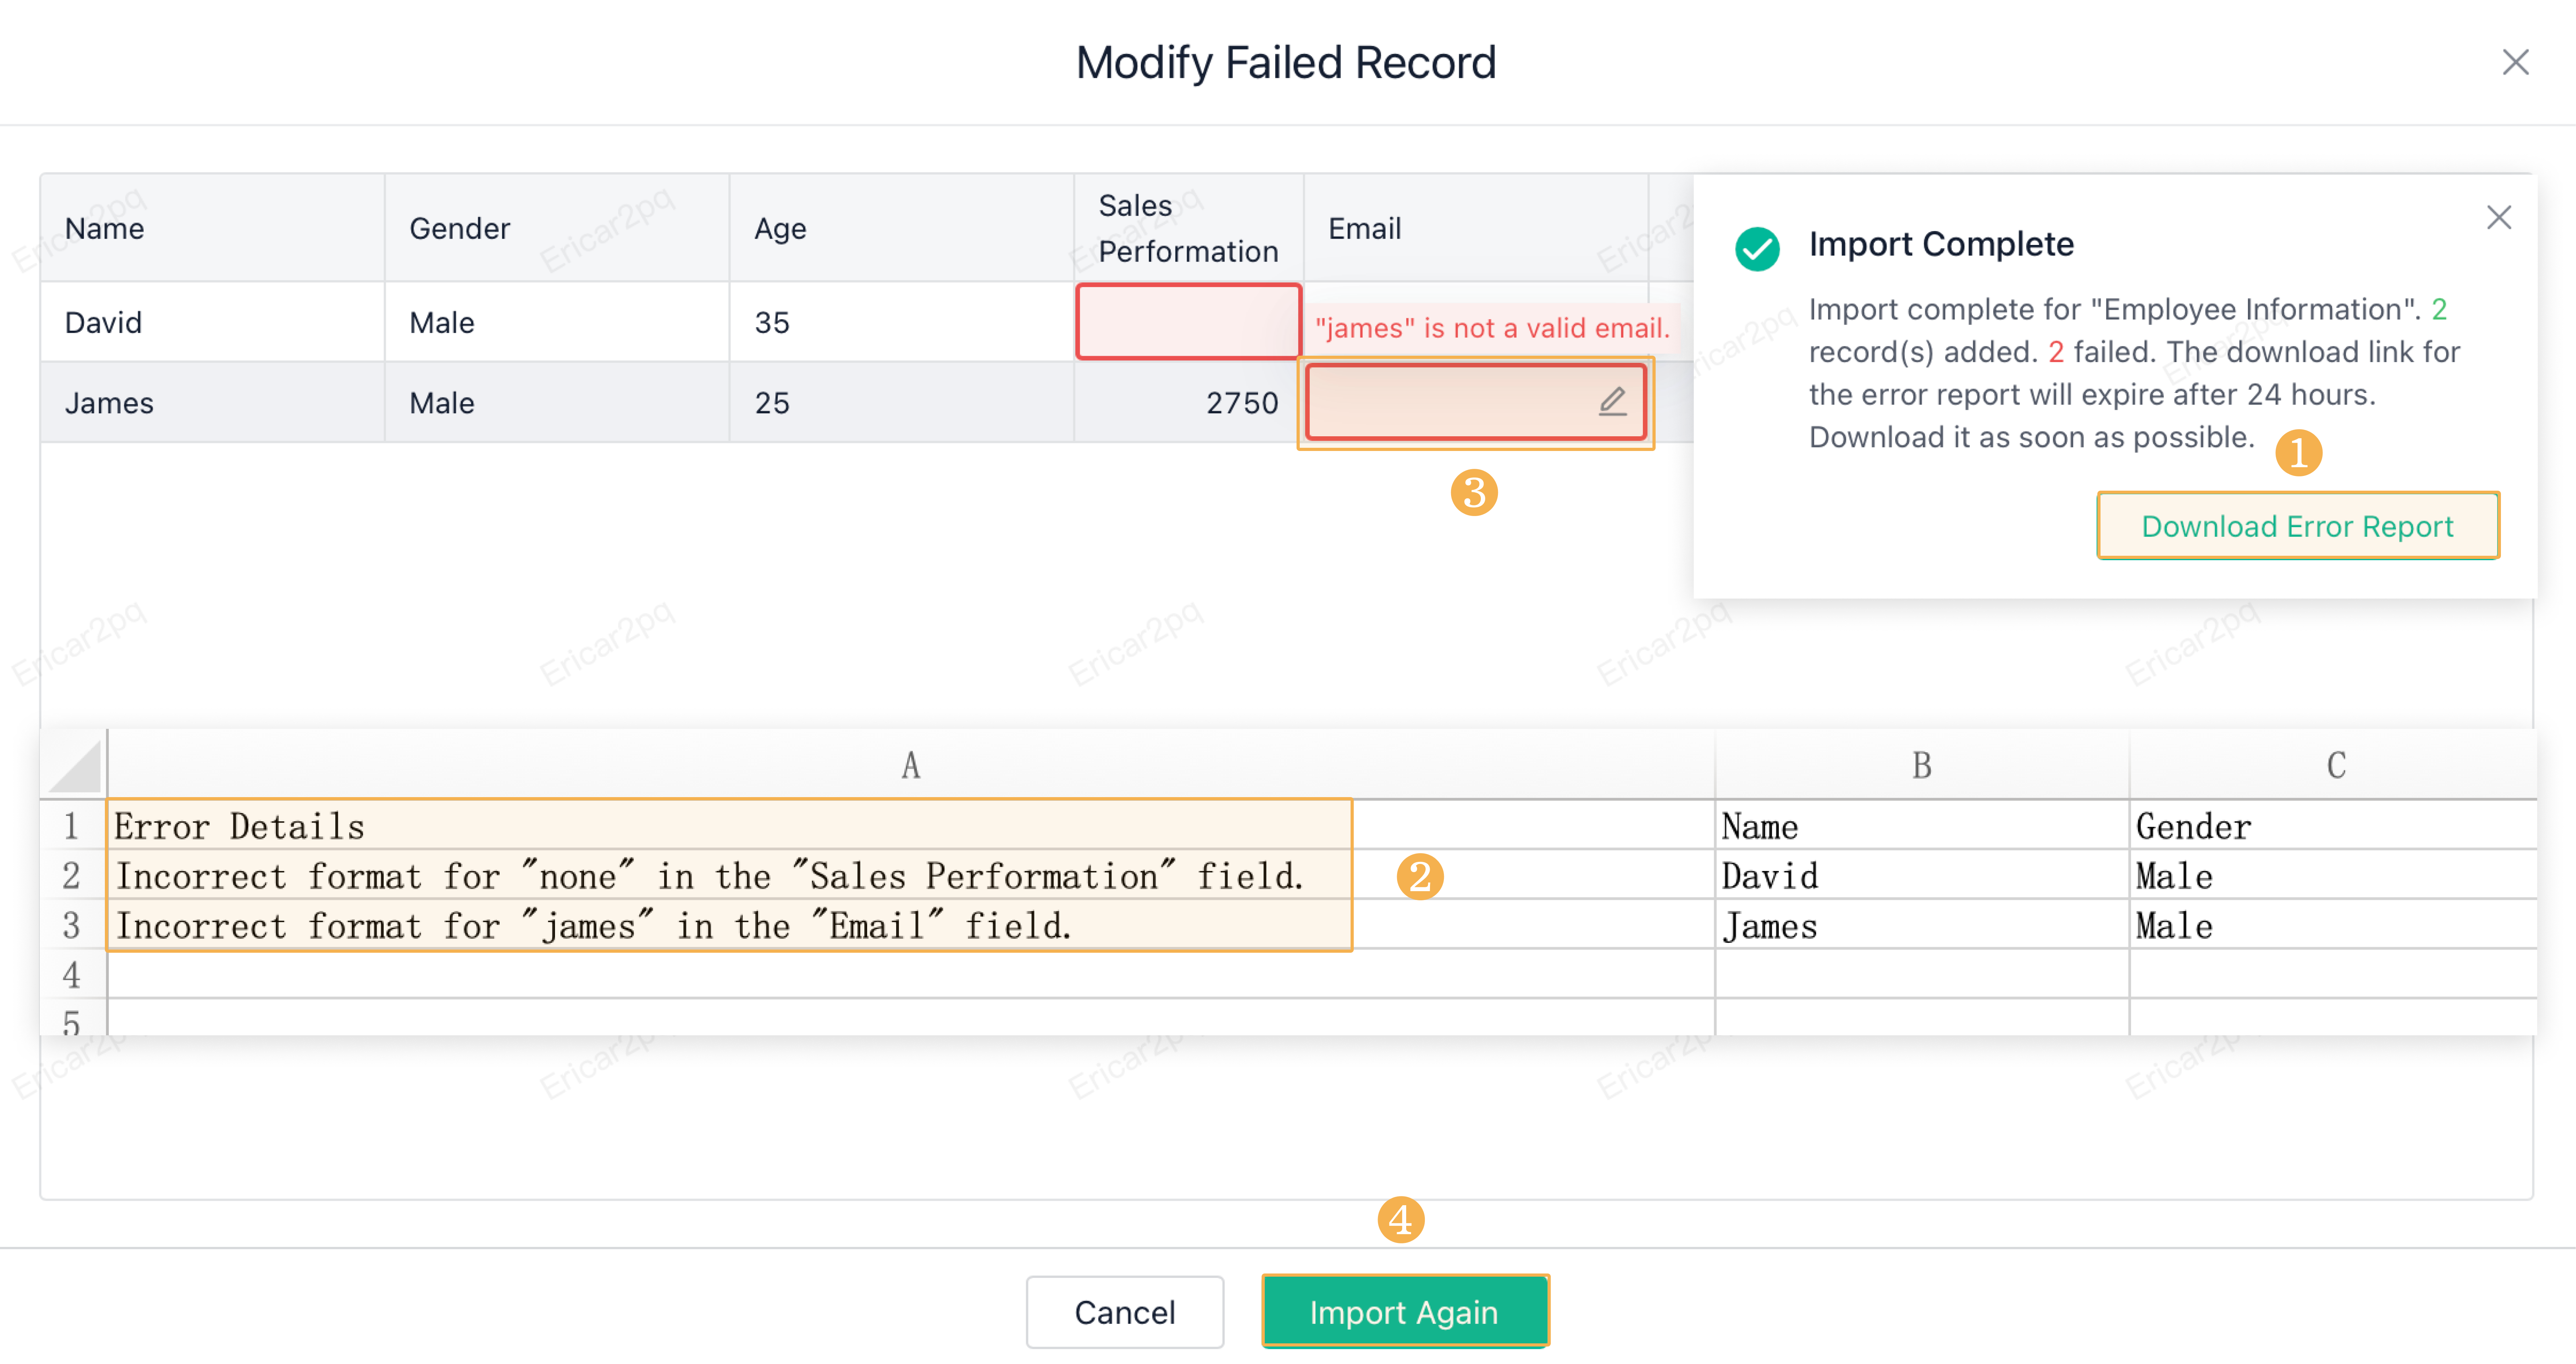The height and width of the screenshot is (1364, 2576).
Task: Click the Import Again button
Action: 1404,1311
